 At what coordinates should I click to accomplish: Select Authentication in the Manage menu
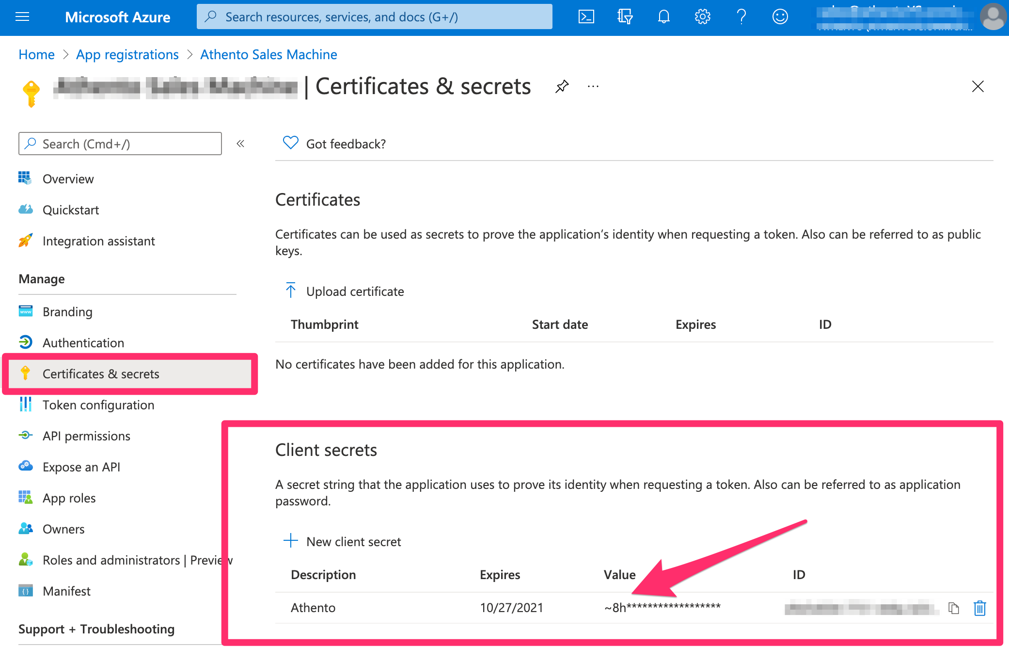tap(83, 343)
